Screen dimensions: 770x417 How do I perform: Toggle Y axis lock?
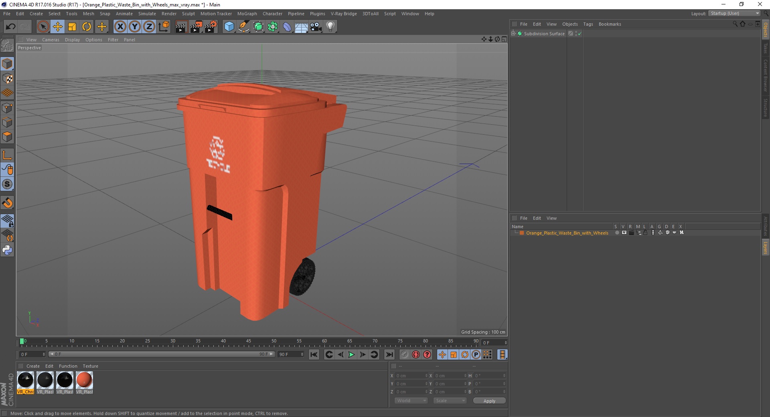[135, 27]
